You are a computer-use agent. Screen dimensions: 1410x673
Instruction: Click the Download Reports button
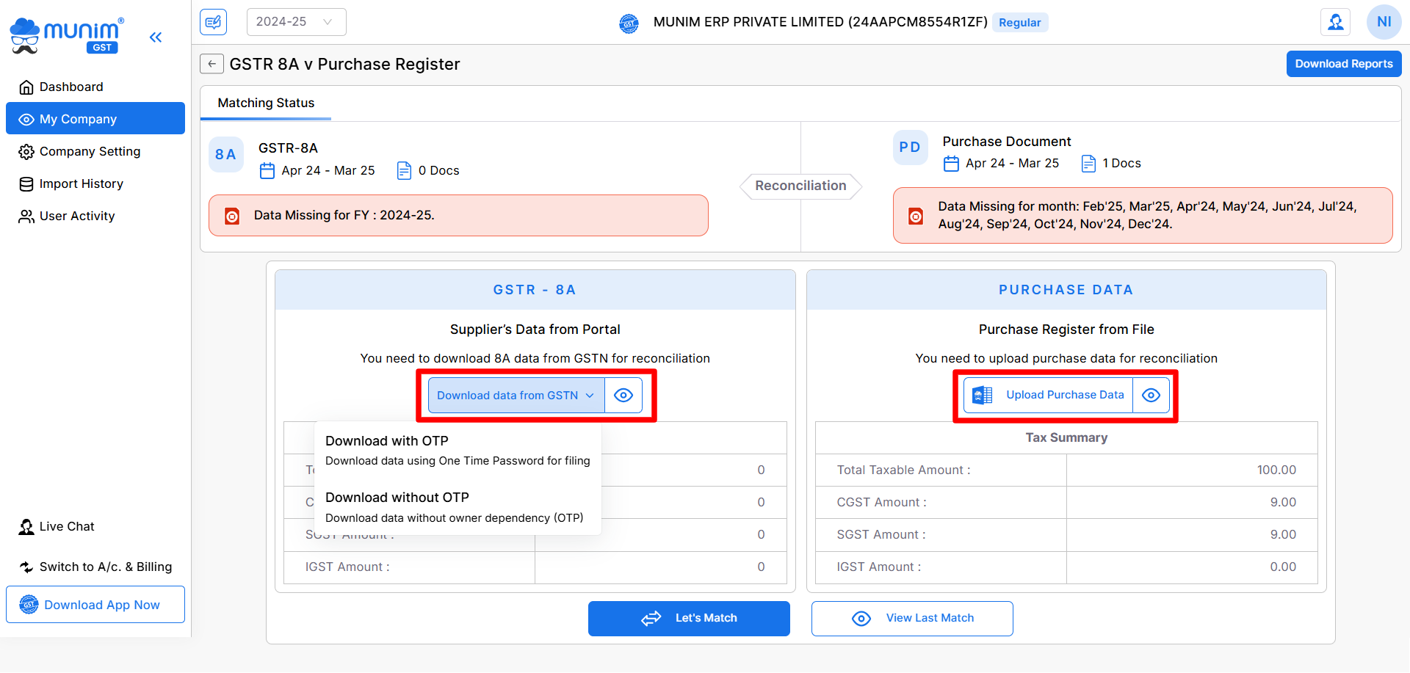(1343, 64)
